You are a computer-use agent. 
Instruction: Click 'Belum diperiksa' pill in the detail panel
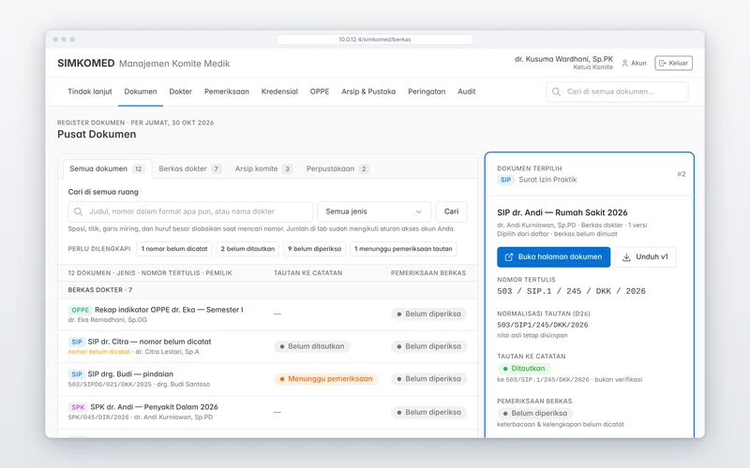pos(534,414)
